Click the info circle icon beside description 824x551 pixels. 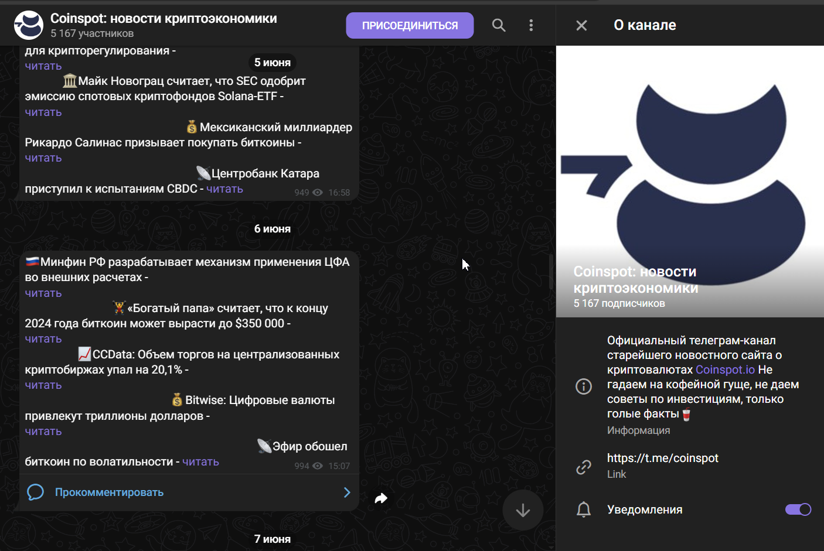coord(584,386)
